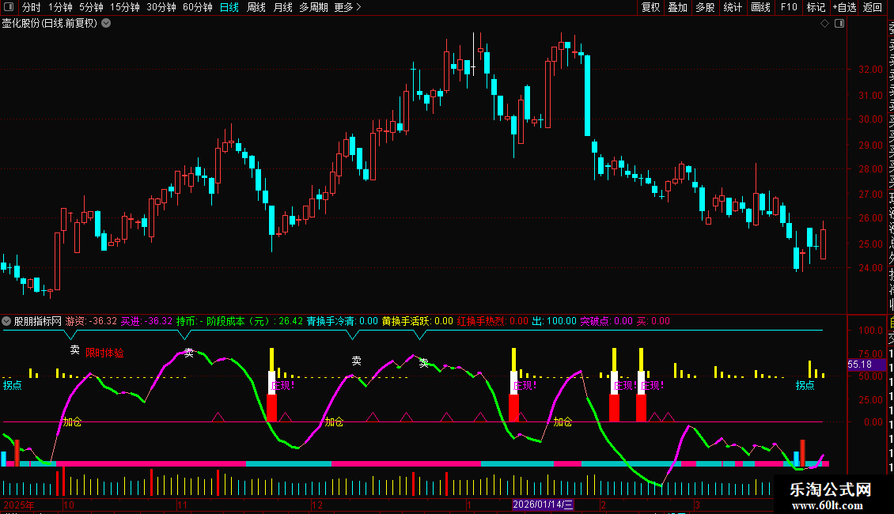894x514 pixels.
Task: Open F10 company info
Action: (789, 7)
